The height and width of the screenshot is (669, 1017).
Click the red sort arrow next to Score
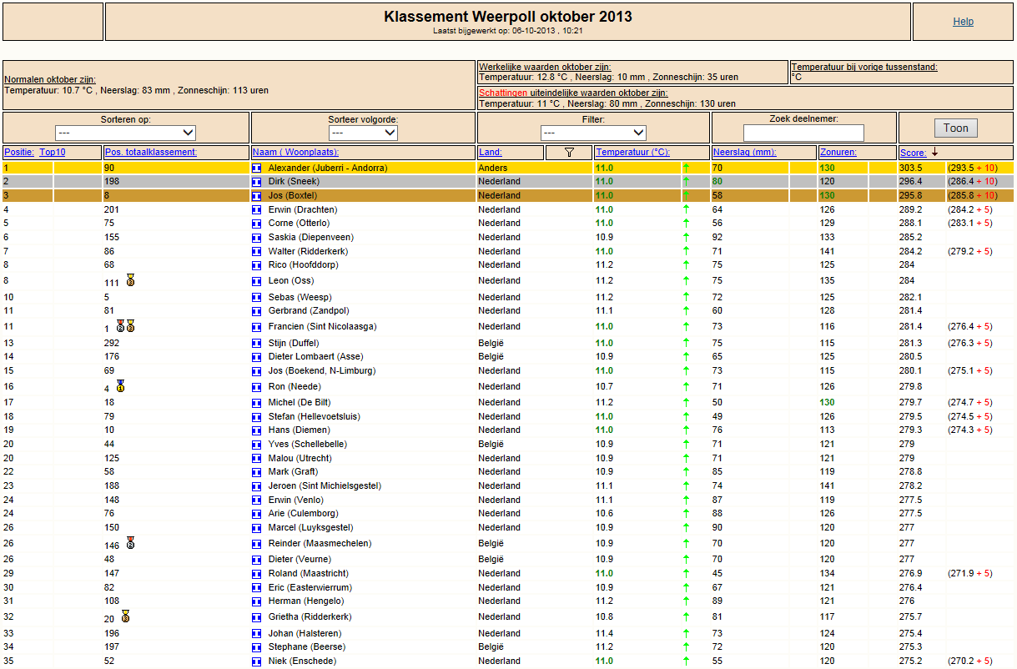pos(935,152)
